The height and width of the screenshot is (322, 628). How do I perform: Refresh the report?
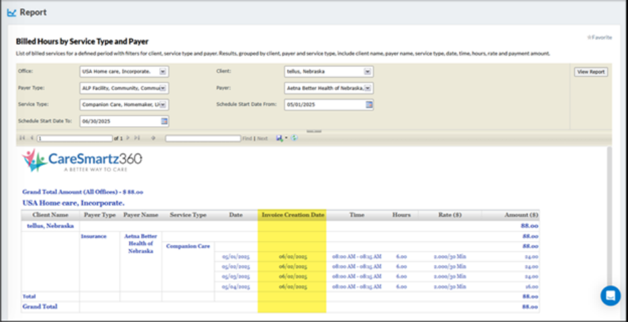point(295,138)
